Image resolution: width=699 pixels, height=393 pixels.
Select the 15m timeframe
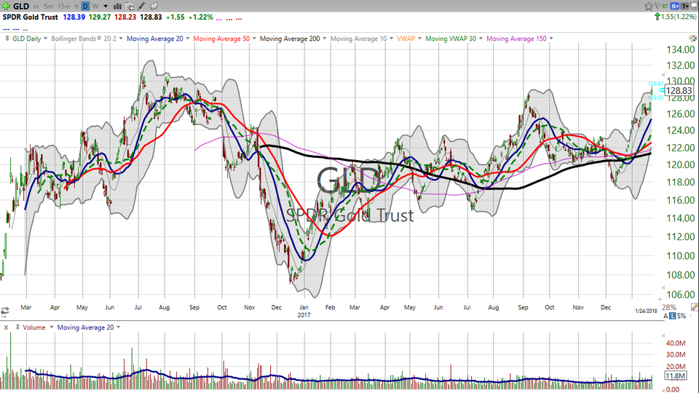64,7
